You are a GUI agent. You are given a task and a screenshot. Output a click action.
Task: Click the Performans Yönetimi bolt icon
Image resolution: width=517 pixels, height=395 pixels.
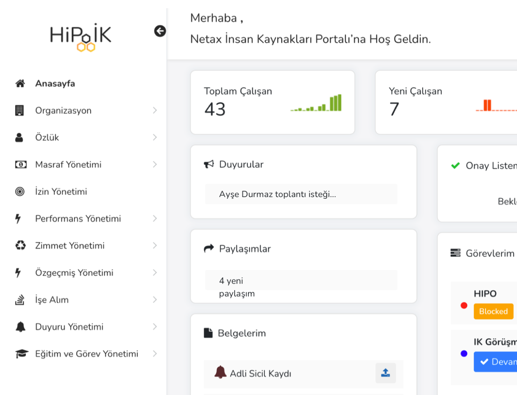[x=18, y=218]
